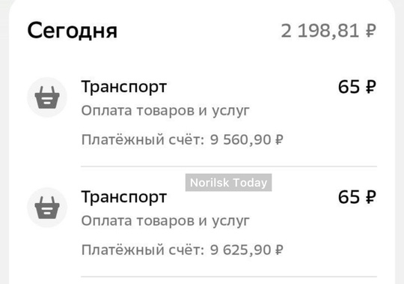Click ruble symbol after the 9 560,90 balance
Screen dimensions: 404x284
(x=279, y=140)
